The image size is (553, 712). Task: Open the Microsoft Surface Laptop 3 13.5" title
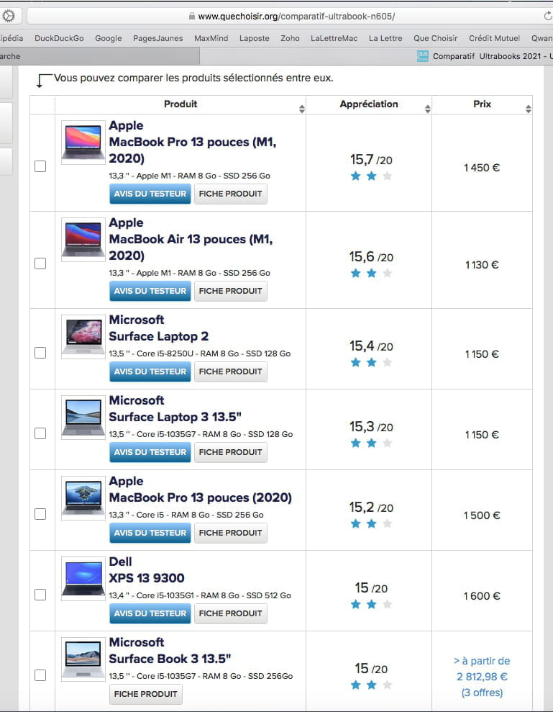coord(175,409)
